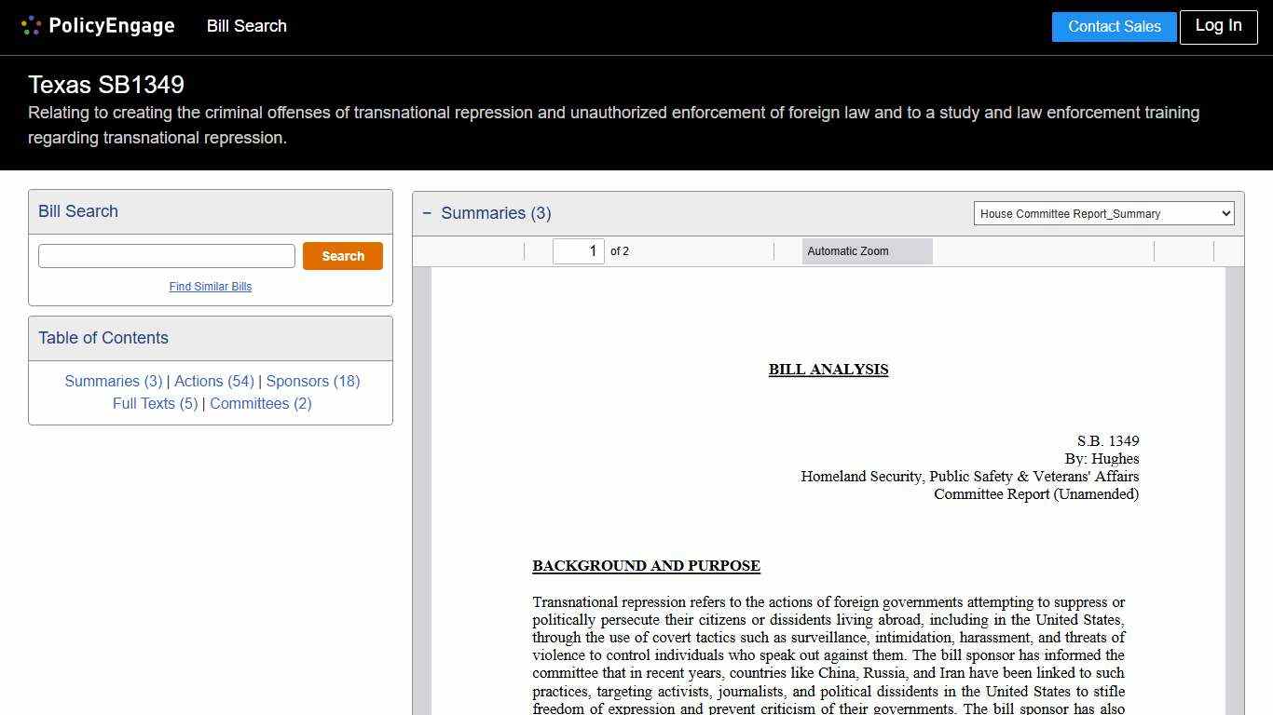Viewport: 1273px width, 715px height.
Task: Open the Full Texts (5) link
Action: point(155,403)
